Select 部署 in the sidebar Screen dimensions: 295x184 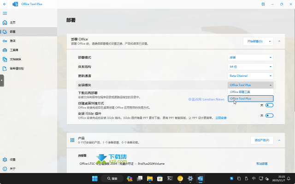[x=29, y=32]
